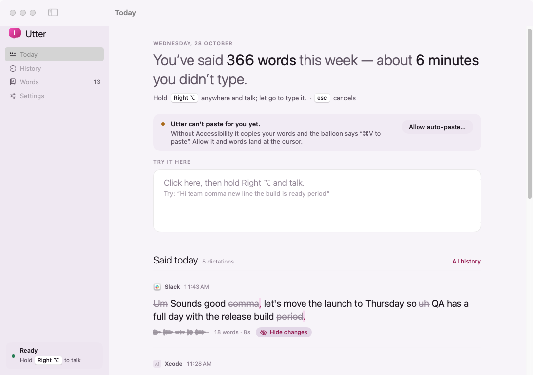Viewport: 533px width, 375px height.
Task: Hide changes on the Slack dictation
Action: [x=284, y=332]
